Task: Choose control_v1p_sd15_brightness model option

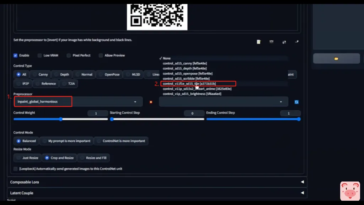Action: [x=224, y=94]
